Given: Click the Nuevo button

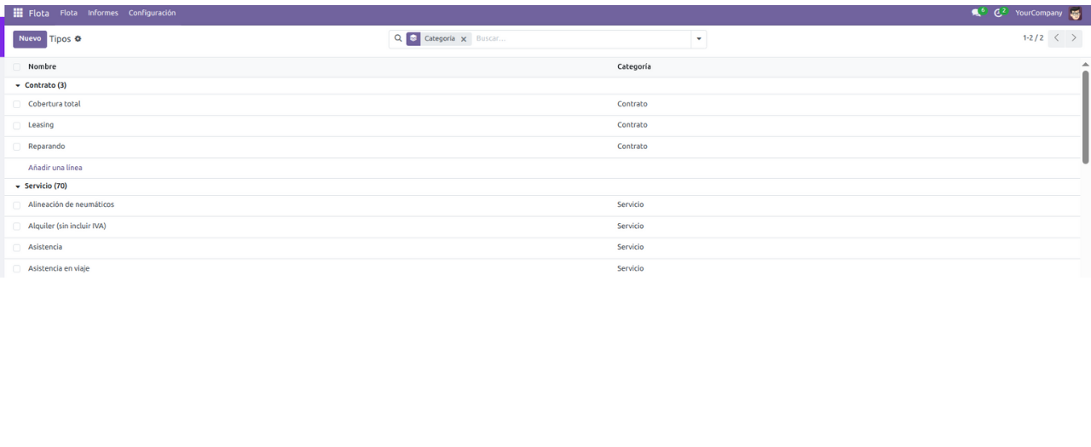Looking at the screenshot, I should (30, 39).
